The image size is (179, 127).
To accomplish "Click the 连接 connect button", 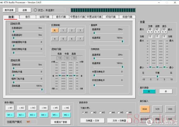I will point(24,10).
